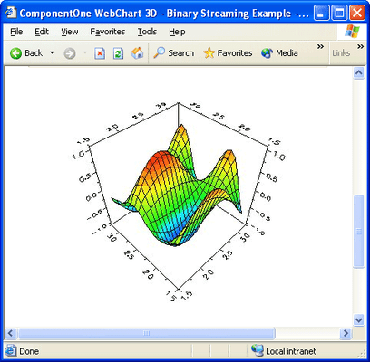Go to Home page icon

tap(137, 53)
